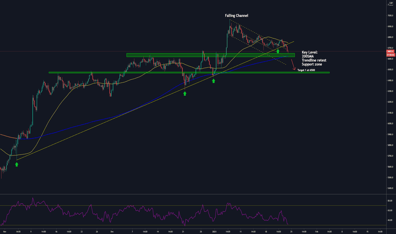Click the red current price label

pyautogui.click(x=391, y=51)
